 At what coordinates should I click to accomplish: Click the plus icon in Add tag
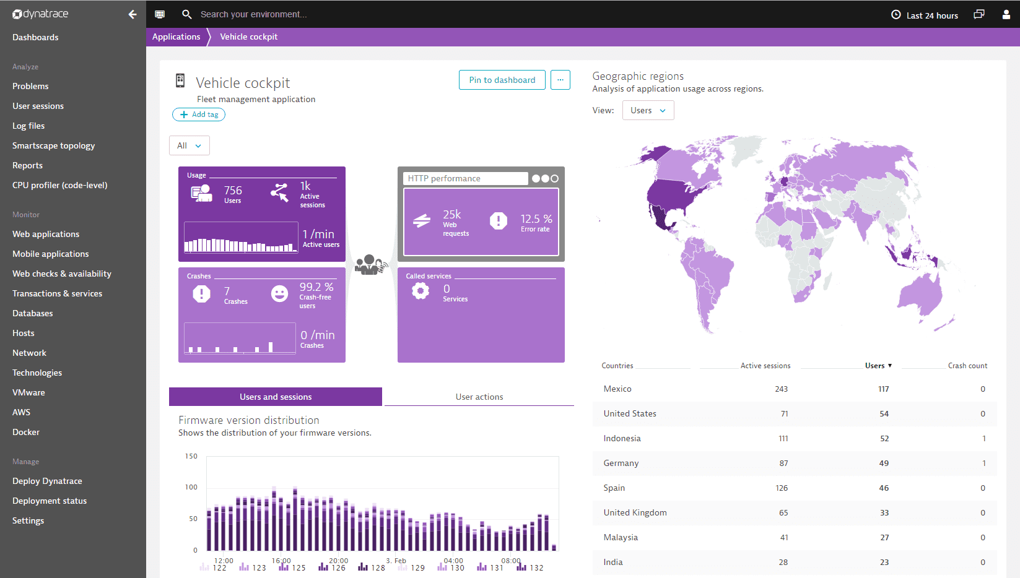pyautogui.click(x=184, y=114)
